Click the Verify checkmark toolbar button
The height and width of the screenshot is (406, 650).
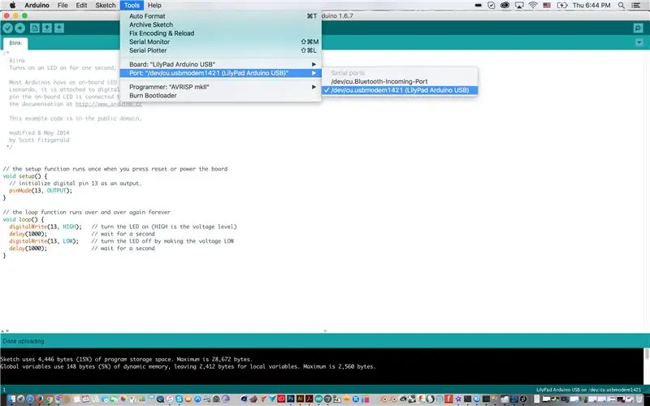pyautogui.click(x=7, y=28)
